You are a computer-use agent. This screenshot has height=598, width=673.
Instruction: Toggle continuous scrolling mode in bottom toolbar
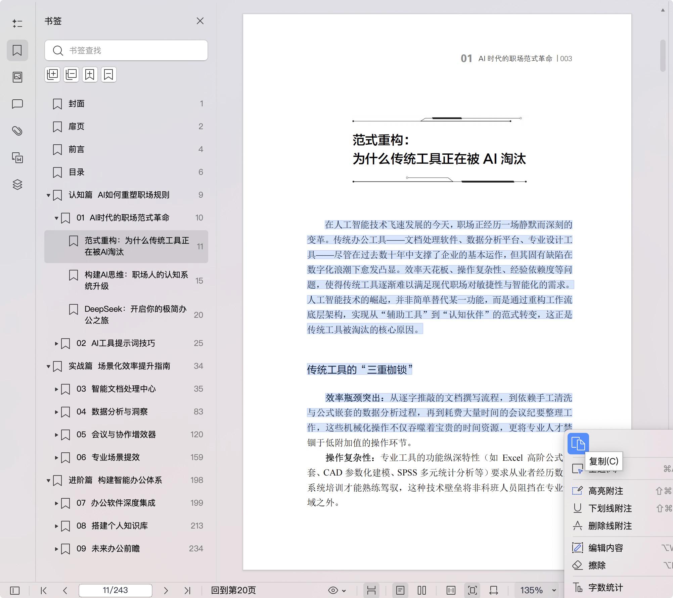click(371, 590)
